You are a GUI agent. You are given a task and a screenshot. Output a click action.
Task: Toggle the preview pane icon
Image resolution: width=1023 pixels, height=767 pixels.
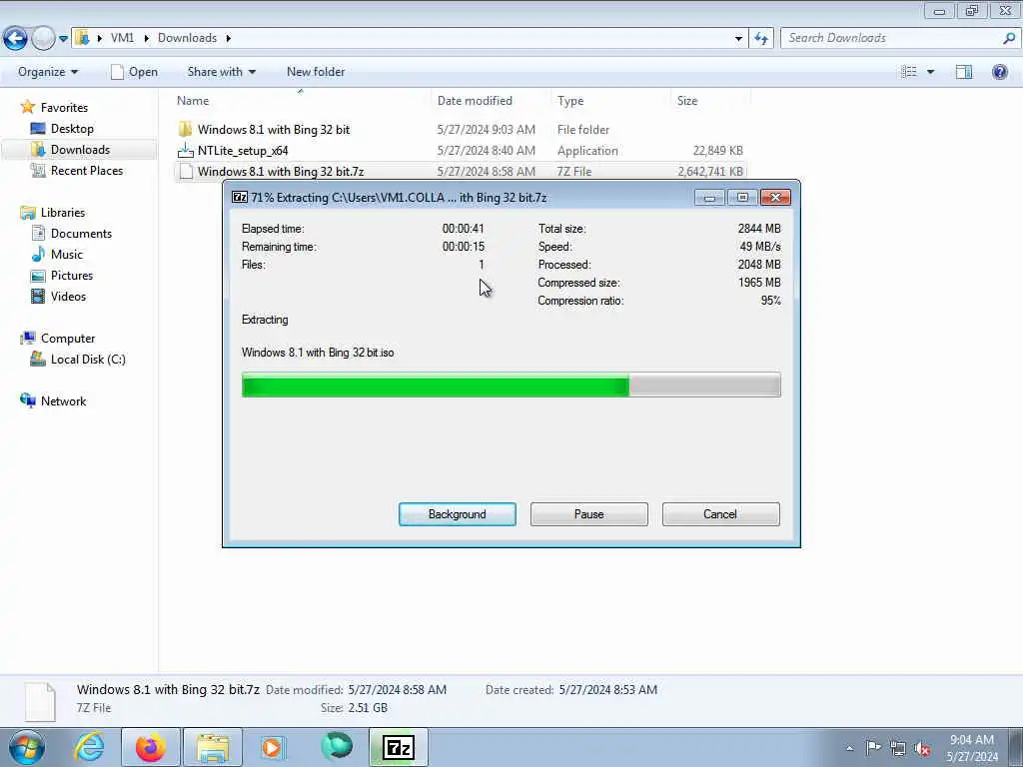click(x=964, y=72)
